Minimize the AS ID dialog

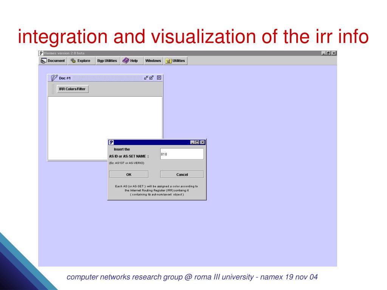click(192, 142)
